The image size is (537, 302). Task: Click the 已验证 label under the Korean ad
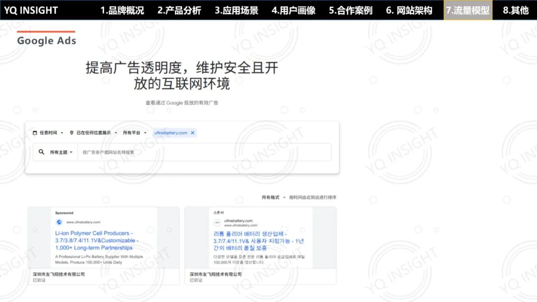(196, 280)
